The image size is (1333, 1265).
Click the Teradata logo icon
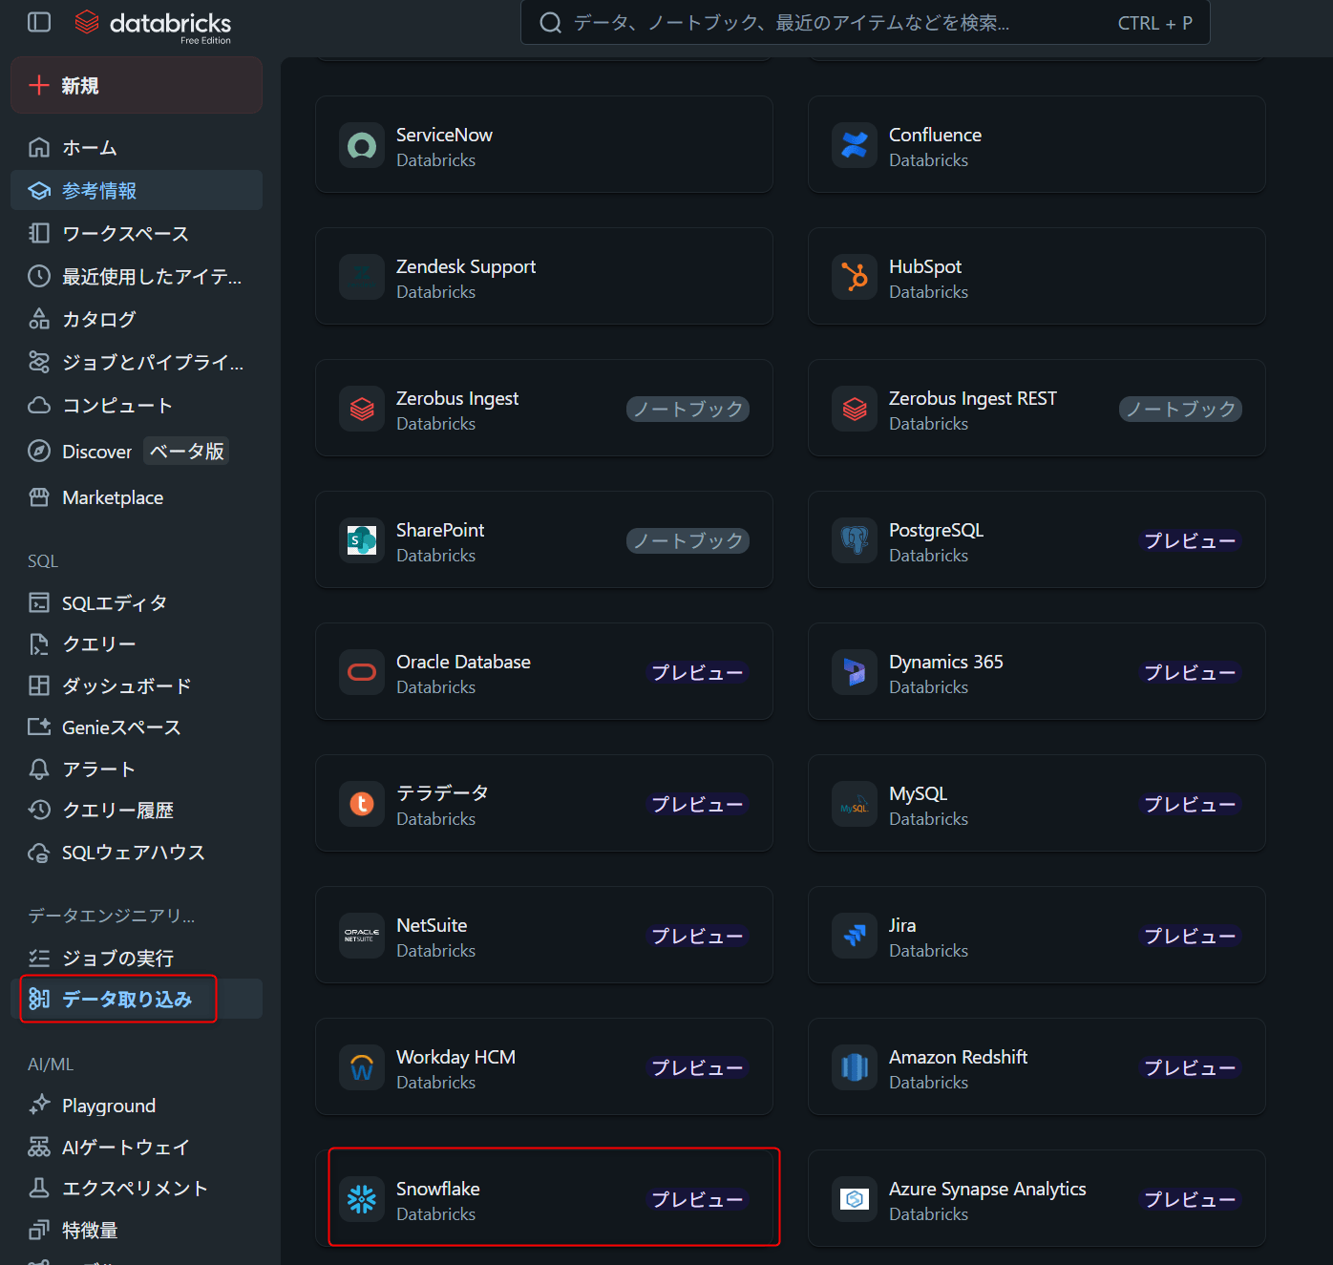[362, 805]
